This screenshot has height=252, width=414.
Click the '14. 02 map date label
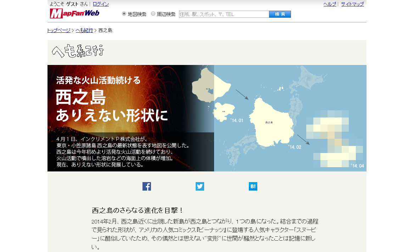[295, 147]
